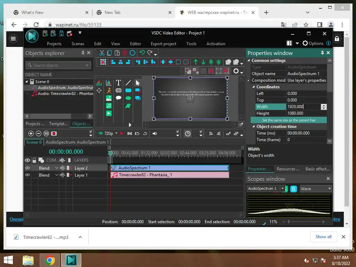This screenshot has width=356, height=267.
Task: Open AudioSpectrum 1 dropdown in Scopes window
Action: (282, 188)
